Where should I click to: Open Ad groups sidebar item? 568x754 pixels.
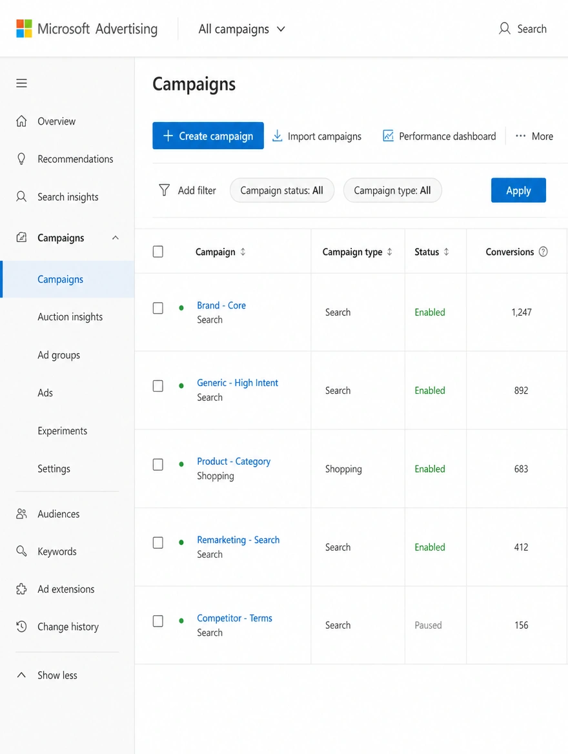click(x=59, y=355)
